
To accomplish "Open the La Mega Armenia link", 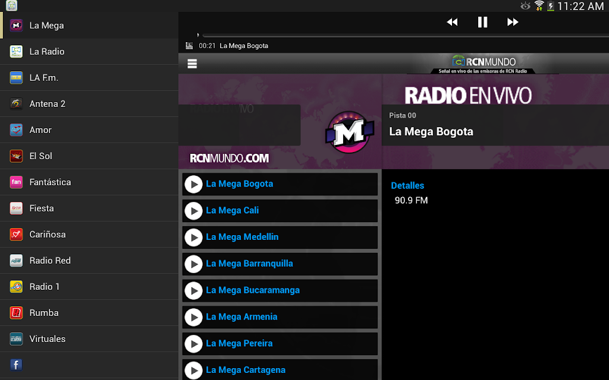I will (x=241, y=317).
